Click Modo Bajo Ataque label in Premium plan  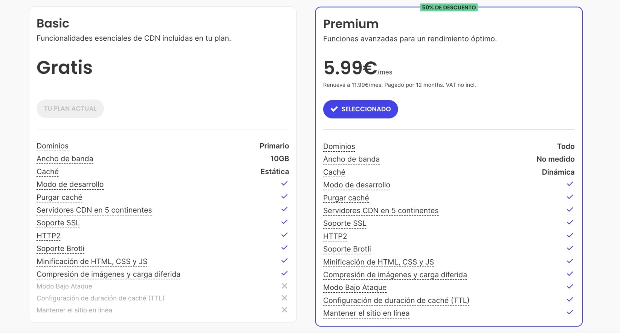pos(355,287)
